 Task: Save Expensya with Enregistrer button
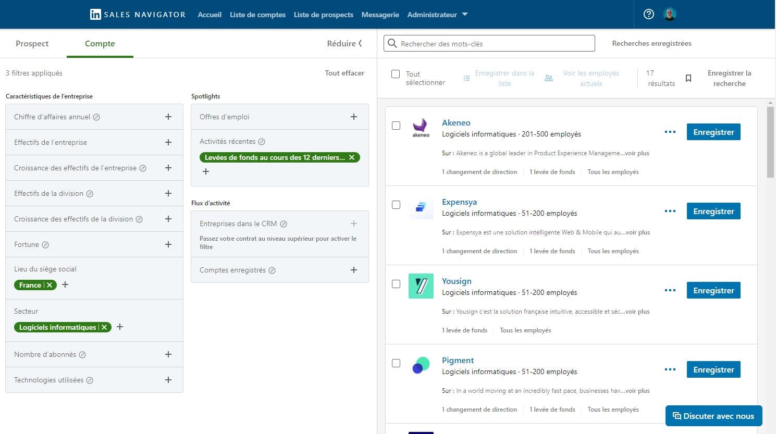pyautogui.click(x=713, y=211)
